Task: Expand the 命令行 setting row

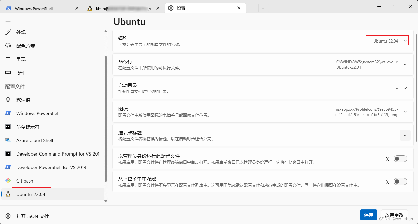Action: coord(405,64)
